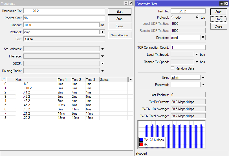Viewport: 229px width, 156px height.
Task: Click the Remote UDP Tx Size field
Action: point(188,31)
